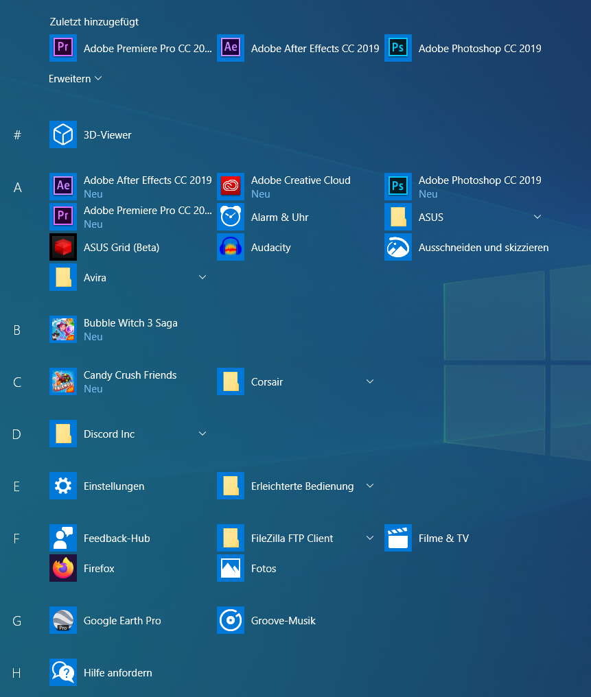Click the '3D-Viewer' app label
Image resolution: width=591 pixels, height=697 pixels.
pos(108,134)
